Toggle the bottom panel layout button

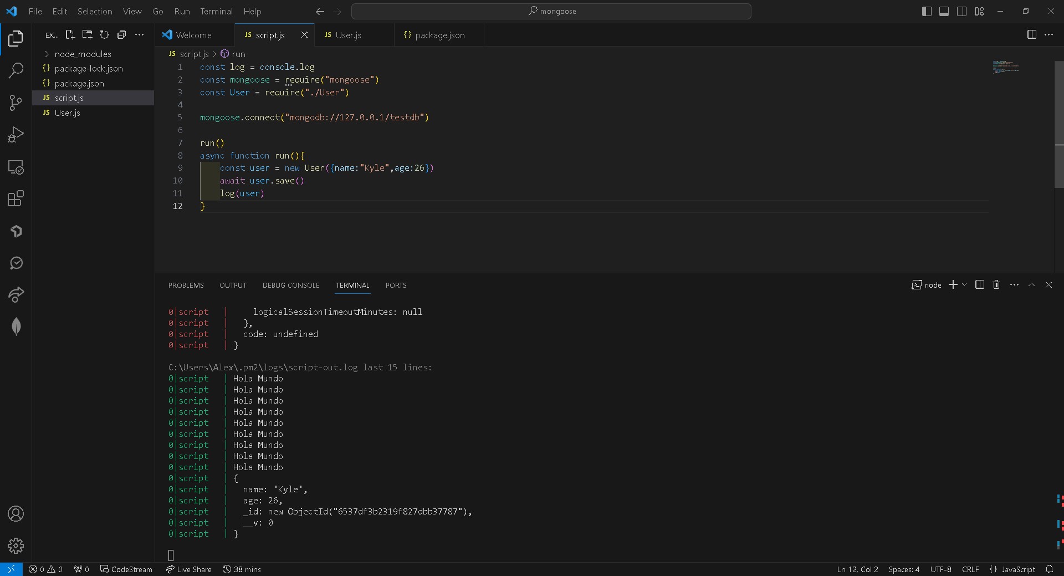(x=944, y=12)
